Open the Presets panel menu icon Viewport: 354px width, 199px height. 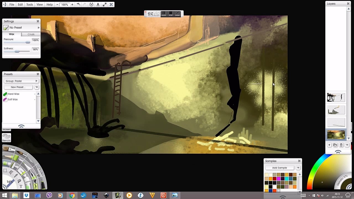(x=37, y=87)
